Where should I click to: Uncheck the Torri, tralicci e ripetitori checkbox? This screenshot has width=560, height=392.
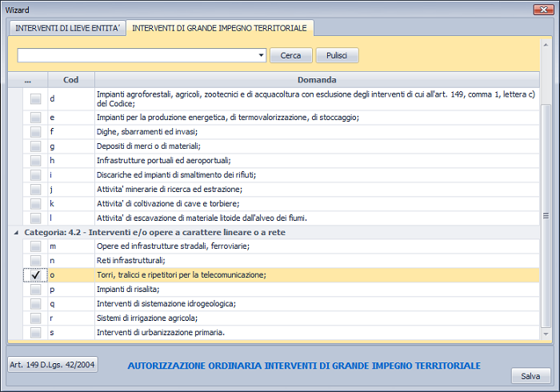tap(35, 275)
